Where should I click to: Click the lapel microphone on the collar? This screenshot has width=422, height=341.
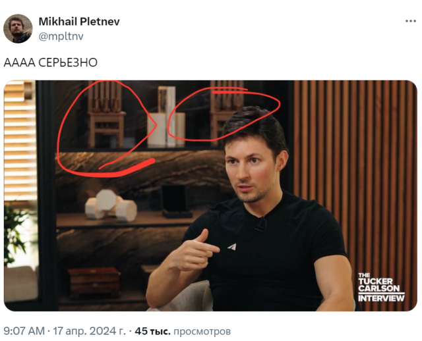click(260, 224)
